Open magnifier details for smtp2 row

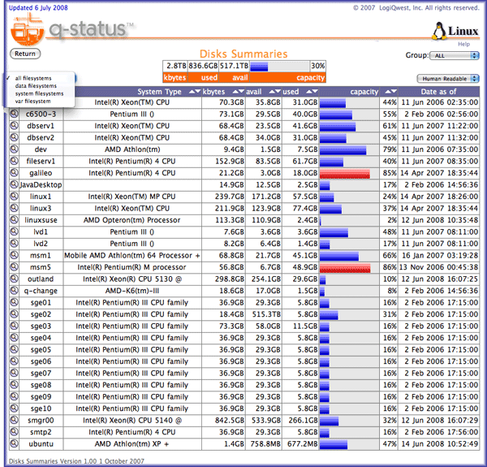pyautogui.click(x=14, y=432)
